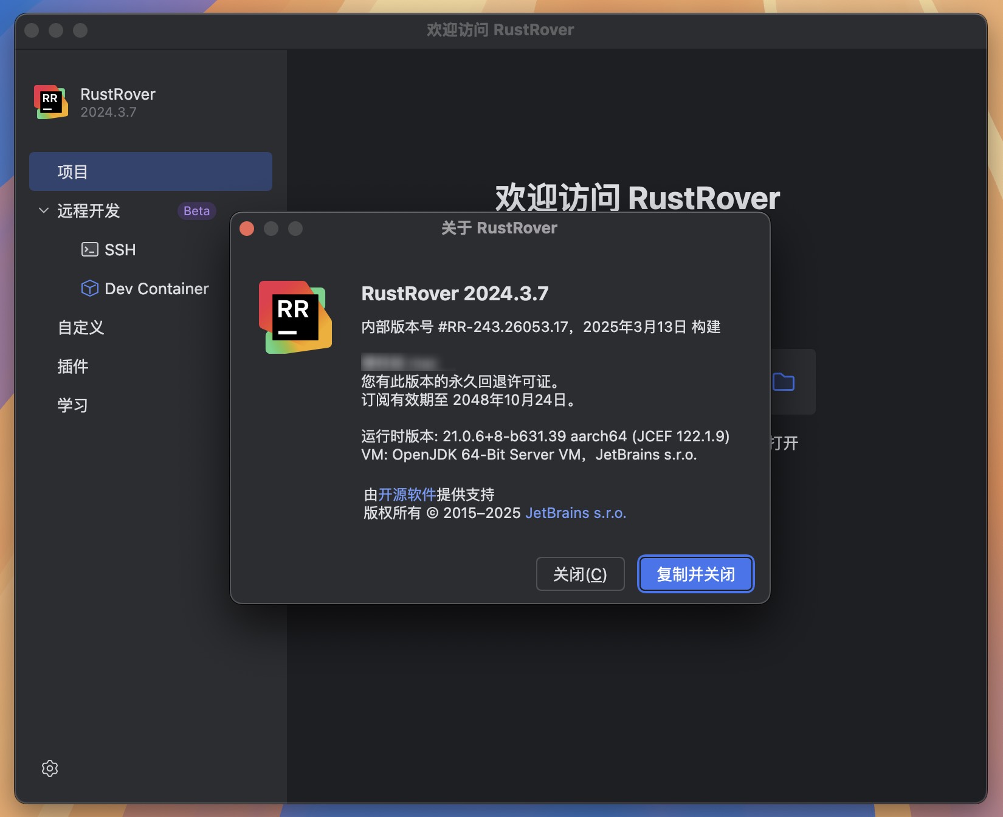This screenshot has height=817, width=1003.
Task: Click the 关闭(C) button
Action: coord(580,574)
